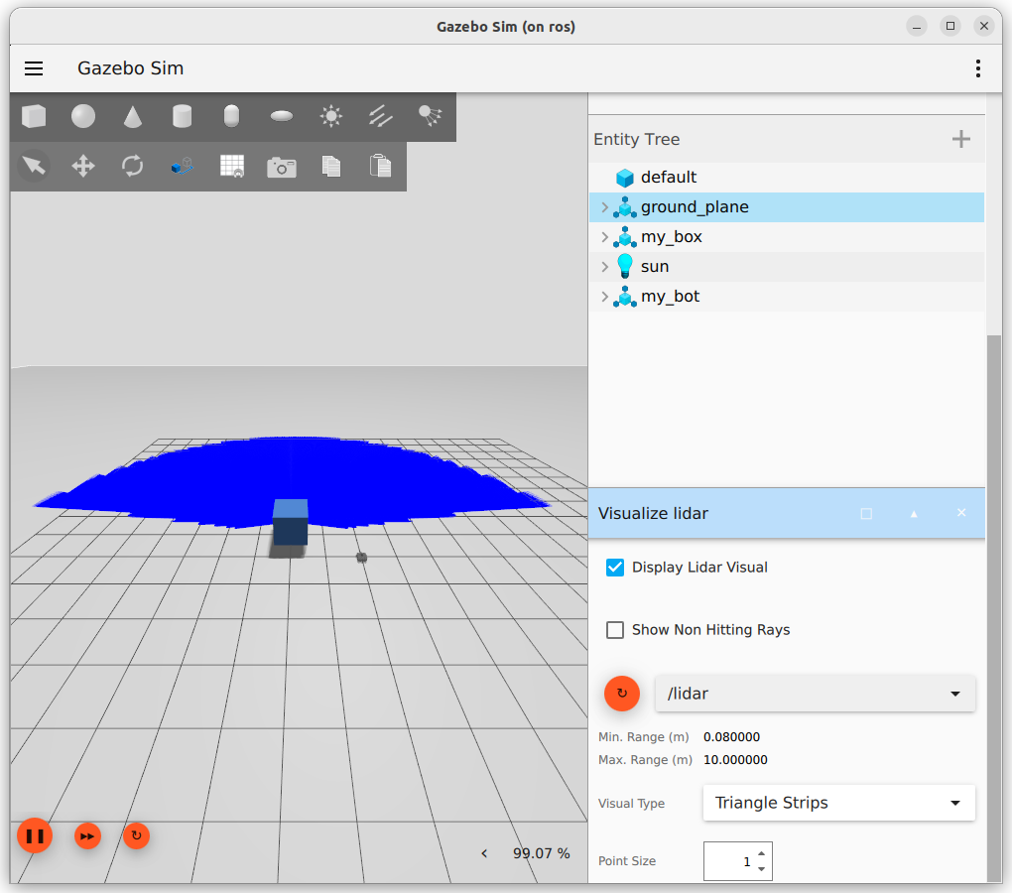Expand the sun tree node
1012x893 pixels.
pos(605,267)
